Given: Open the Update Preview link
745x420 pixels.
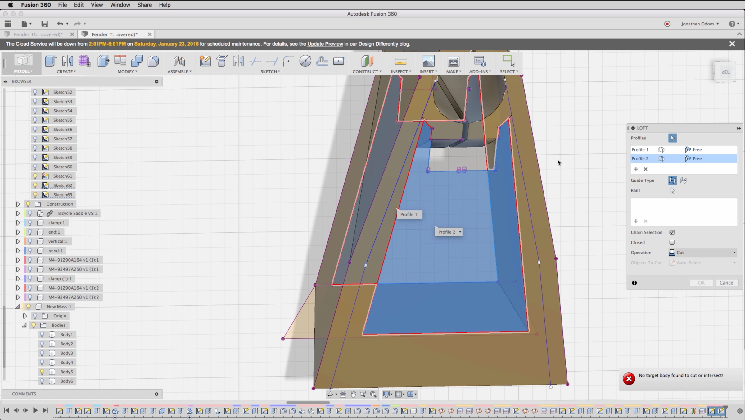Looking at the screenshot, I should pyautogui.click(x=325, y=44).
